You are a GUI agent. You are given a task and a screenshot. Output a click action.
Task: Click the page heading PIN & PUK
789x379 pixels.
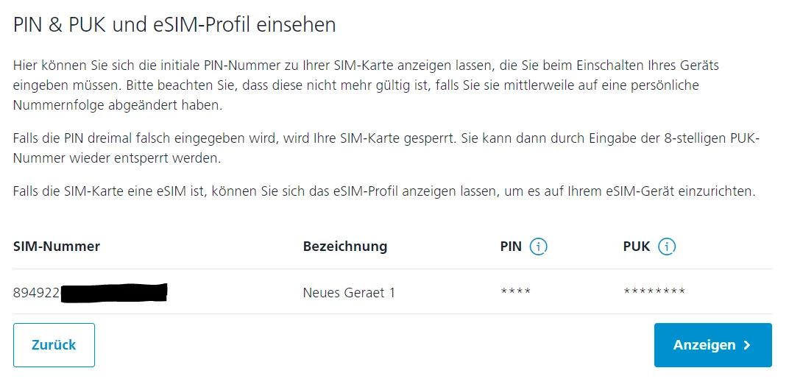click(174, 25)
